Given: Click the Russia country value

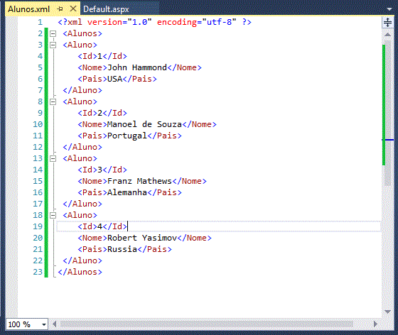Looking at the screenshot, I should point(122,249).
